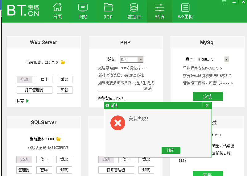The height and width of the screenshot is (176, 247).
Task: Minimize the BT panel window
Action: [x=234, y=2]
